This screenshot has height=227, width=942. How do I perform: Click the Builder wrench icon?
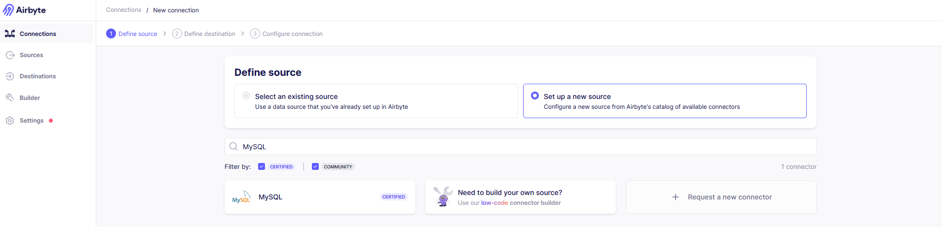[10, 97]
